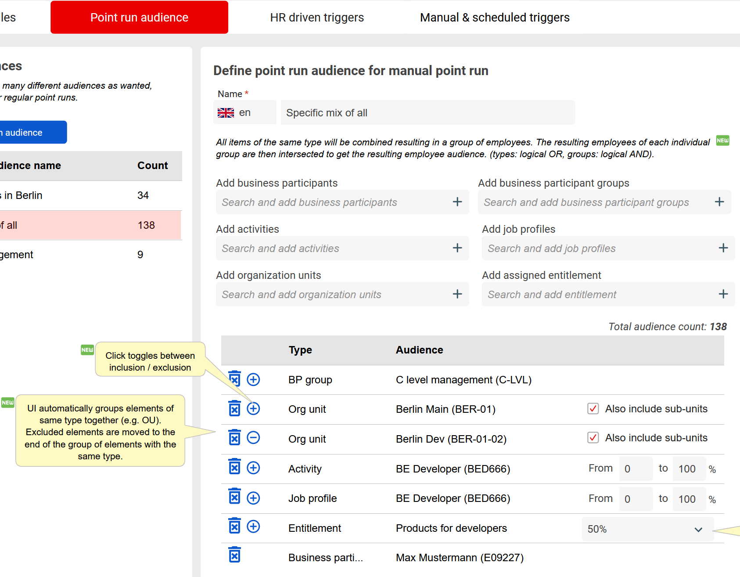Select the audience row with count 34
Viewport: 740px width, 577px height.
click(88, 195)
